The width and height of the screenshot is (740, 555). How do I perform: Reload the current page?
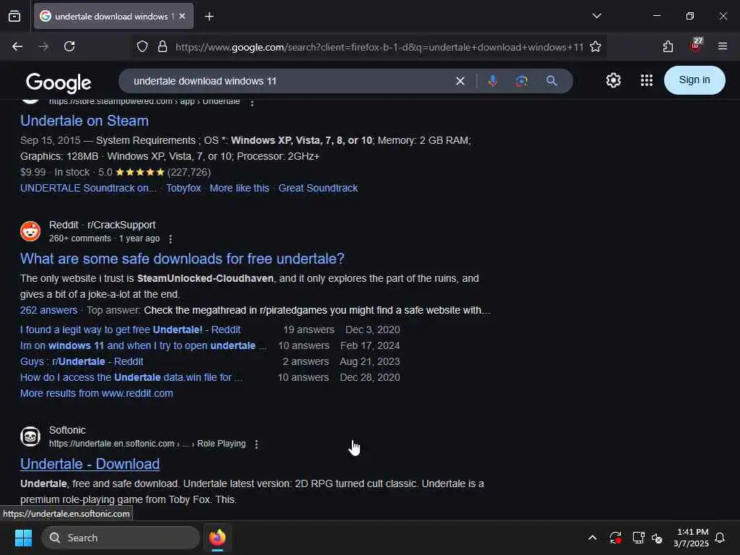coord(69,46)
